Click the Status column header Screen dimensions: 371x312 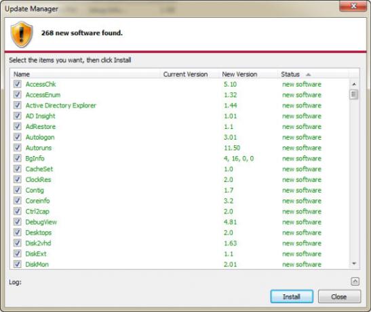pyautogui.click(x=313, y=75)
